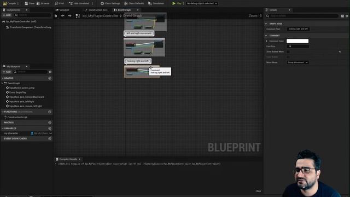Browse to asset in content browser
Screen dimensions: 350x197
point(43,3)
